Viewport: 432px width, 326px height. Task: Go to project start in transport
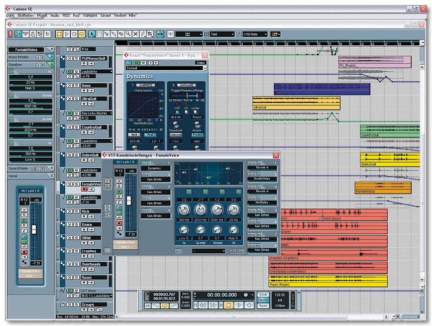coord(195,305)
